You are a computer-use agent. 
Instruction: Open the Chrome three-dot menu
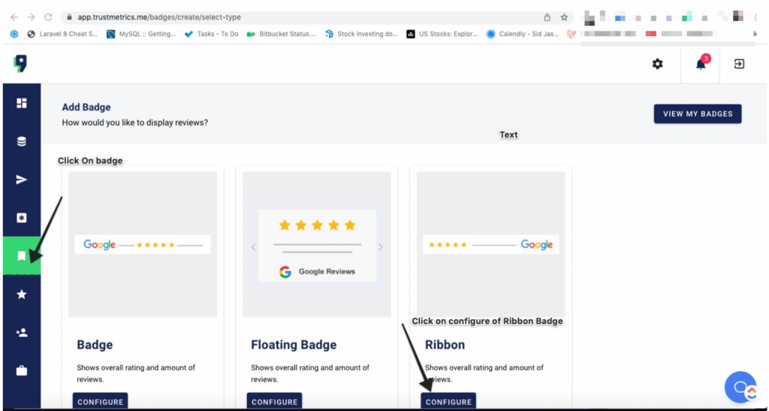click(x=755, y=17)
